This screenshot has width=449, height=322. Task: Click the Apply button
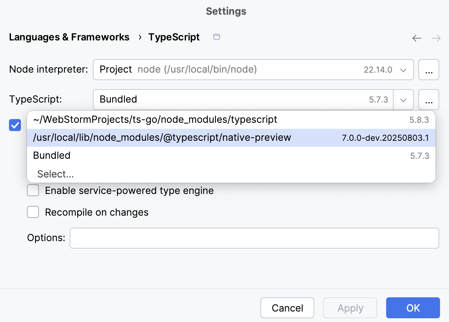click(350, 308)
